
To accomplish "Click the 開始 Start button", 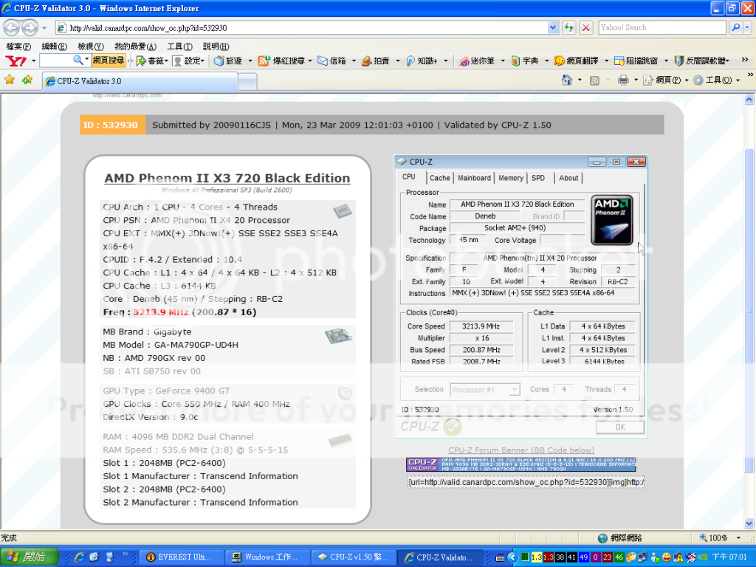I will point(29,557).
